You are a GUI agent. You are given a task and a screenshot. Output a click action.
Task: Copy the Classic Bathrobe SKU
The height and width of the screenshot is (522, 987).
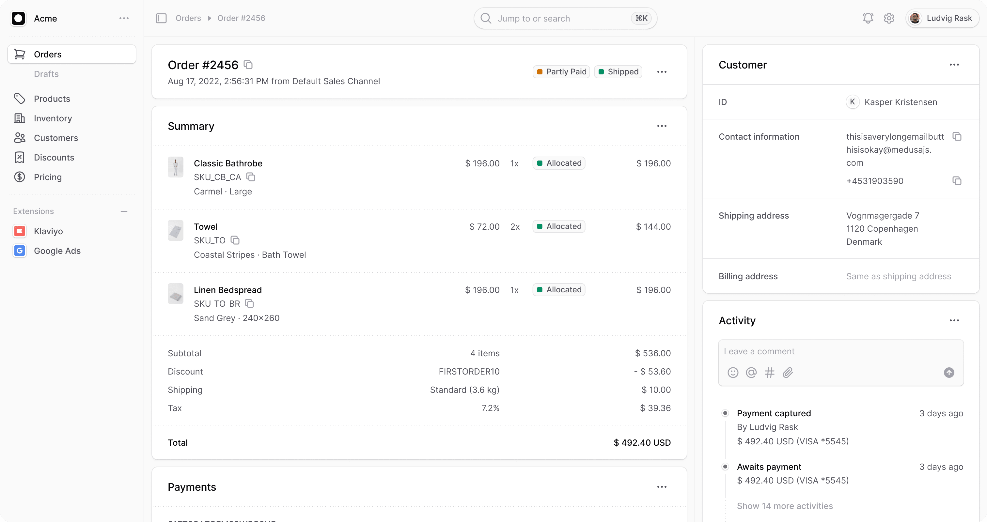[x=251, y=177]
